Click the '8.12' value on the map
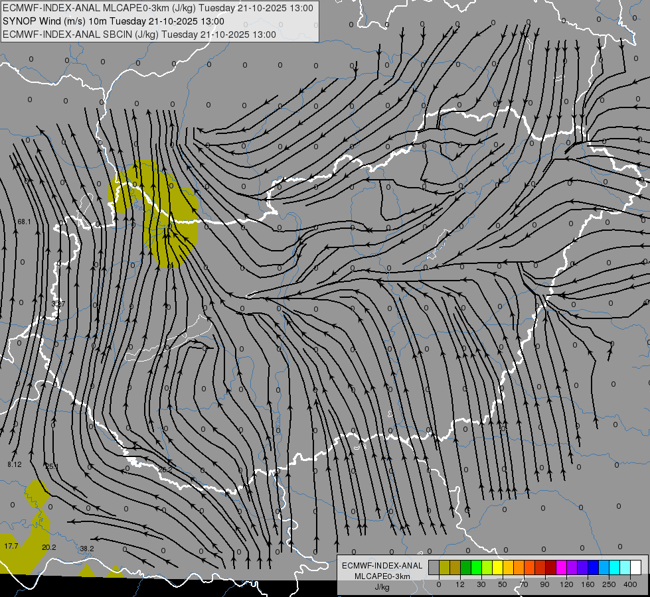650x597 pixels. point(15,465)
